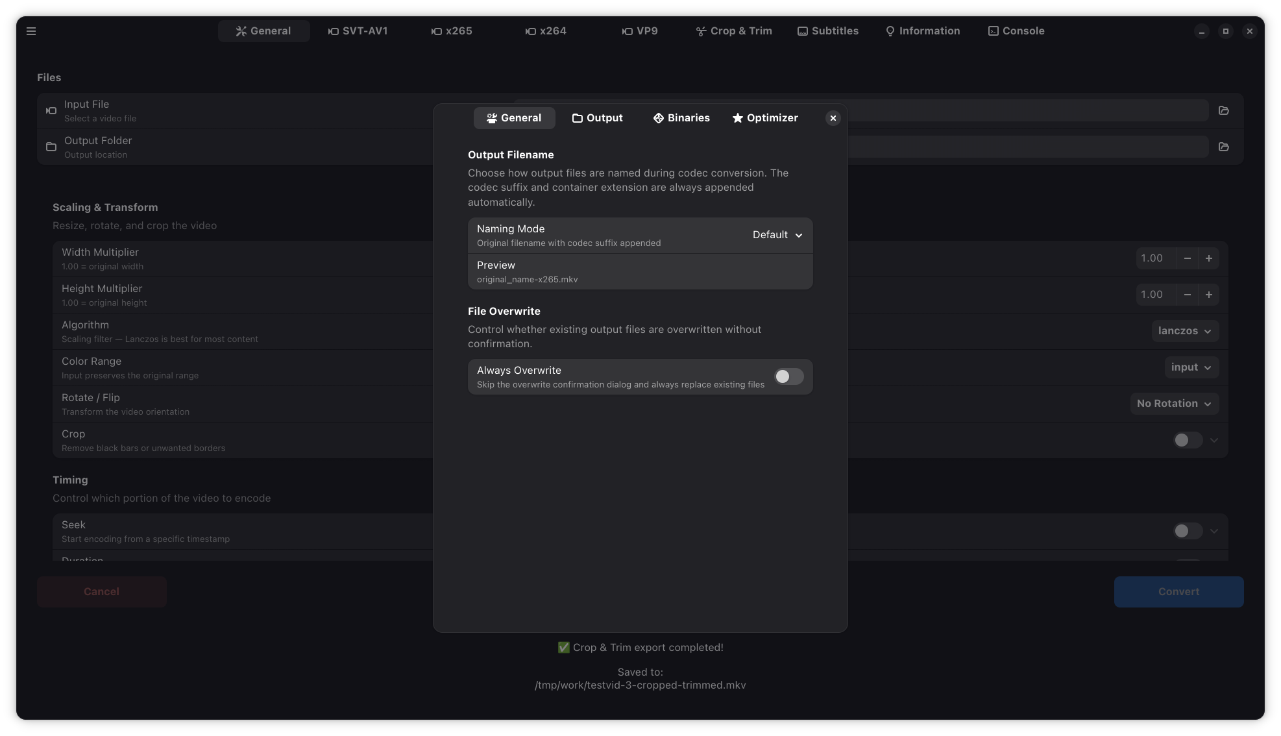
Task: Open the Crop & Trim tab
Action: click(734, 31)
